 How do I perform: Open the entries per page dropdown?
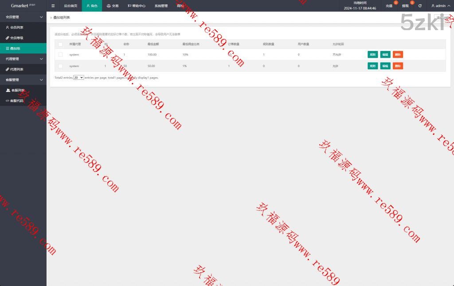pyautogui.click(x=78, y=78)
